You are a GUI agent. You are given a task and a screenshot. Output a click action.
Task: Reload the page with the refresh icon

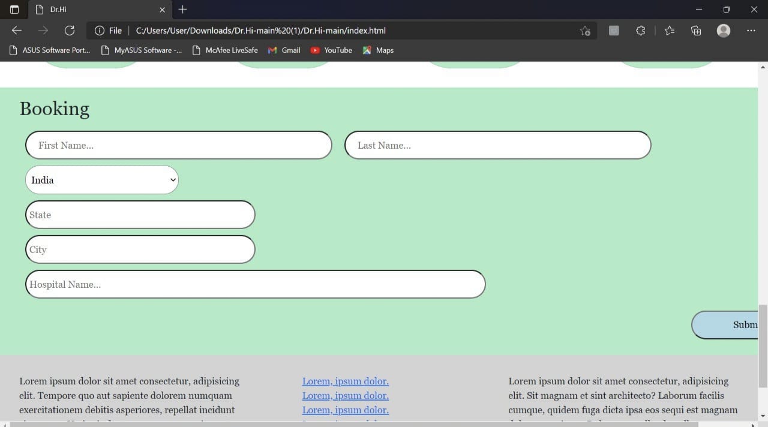tap(69, 31)
